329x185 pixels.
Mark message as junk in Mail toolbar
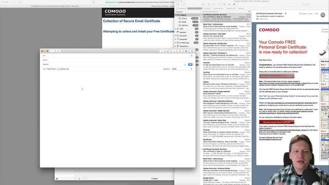[x=214, y=4]
